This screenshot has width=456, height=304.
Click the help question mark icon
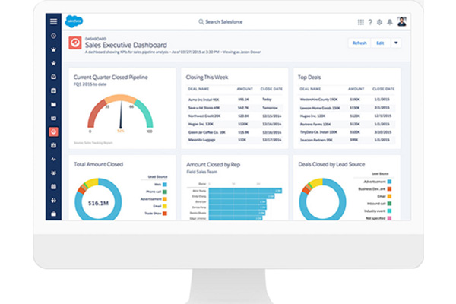370,22
